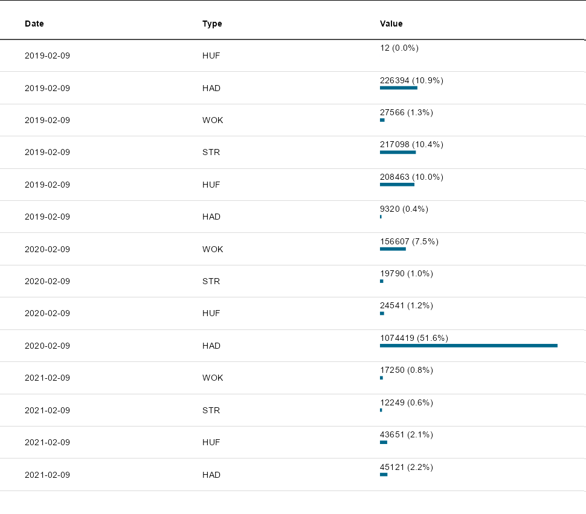The width and height of the screenshot is (586, 514).
Task: Click the Type column header
Action: tap(212, 24)
